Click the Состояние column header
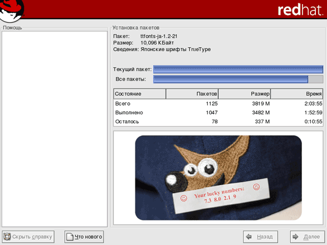This screenshot has width=327, height=245. pos(140,94)
